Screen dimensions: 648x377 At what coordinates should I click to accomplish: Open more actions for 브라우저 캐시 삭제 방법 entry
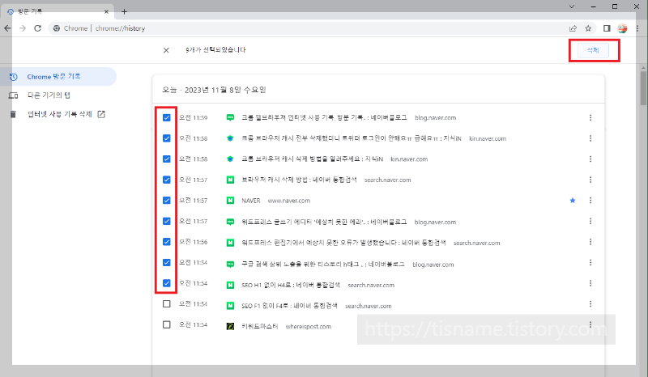[590, 180]
